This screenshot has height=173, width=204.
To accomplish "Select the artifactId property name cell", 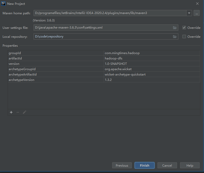I will point(56,58).
